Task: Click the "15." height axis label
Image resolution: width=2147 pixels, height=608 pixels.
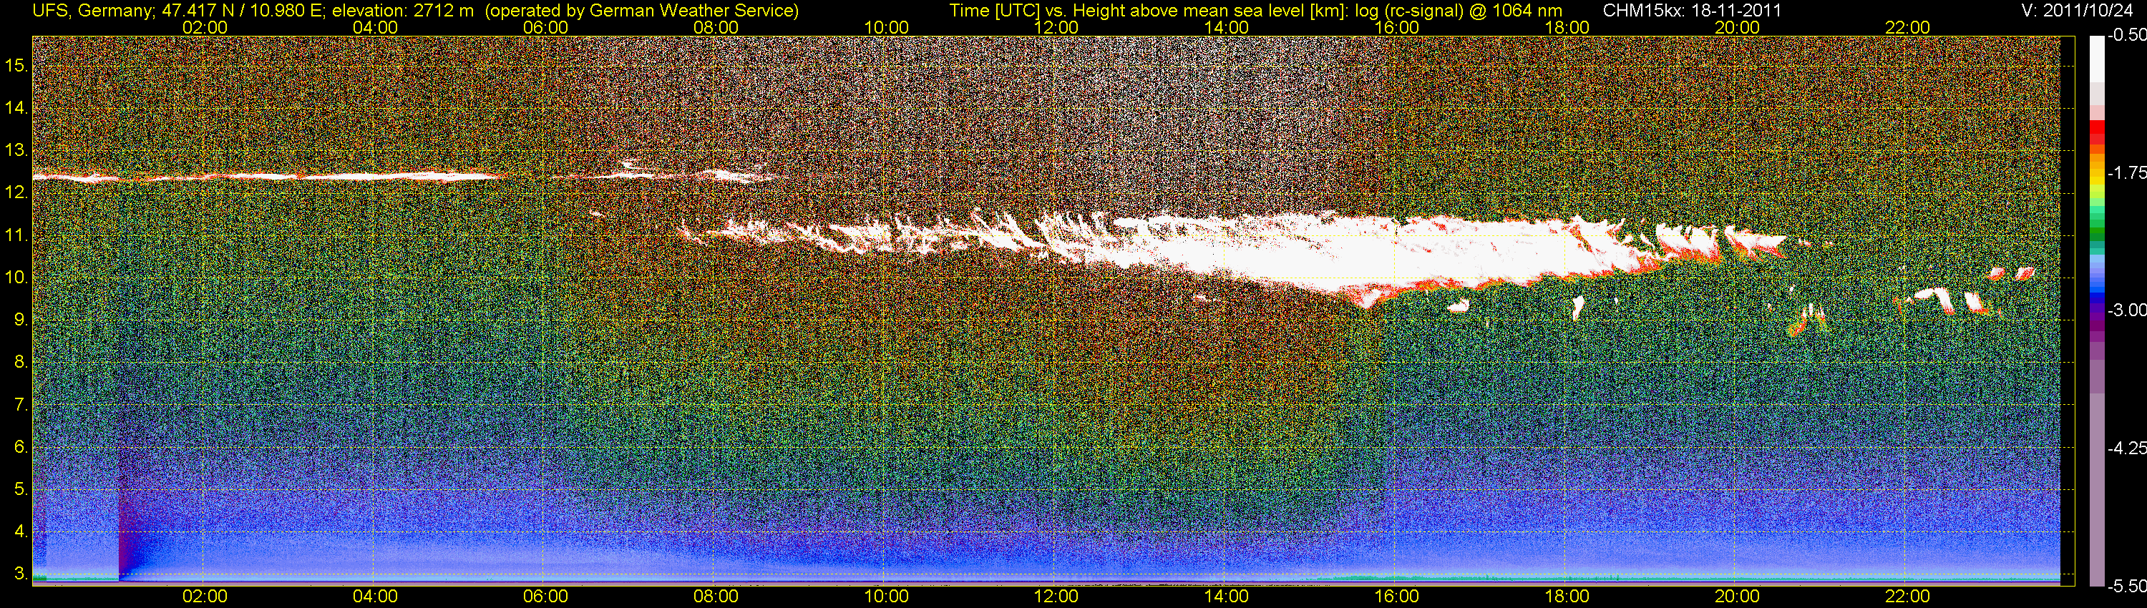Action: coord(17,65)
